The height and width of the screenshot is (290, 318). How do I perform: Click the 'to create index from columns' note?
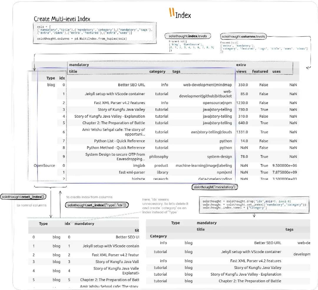click(89, 197)
